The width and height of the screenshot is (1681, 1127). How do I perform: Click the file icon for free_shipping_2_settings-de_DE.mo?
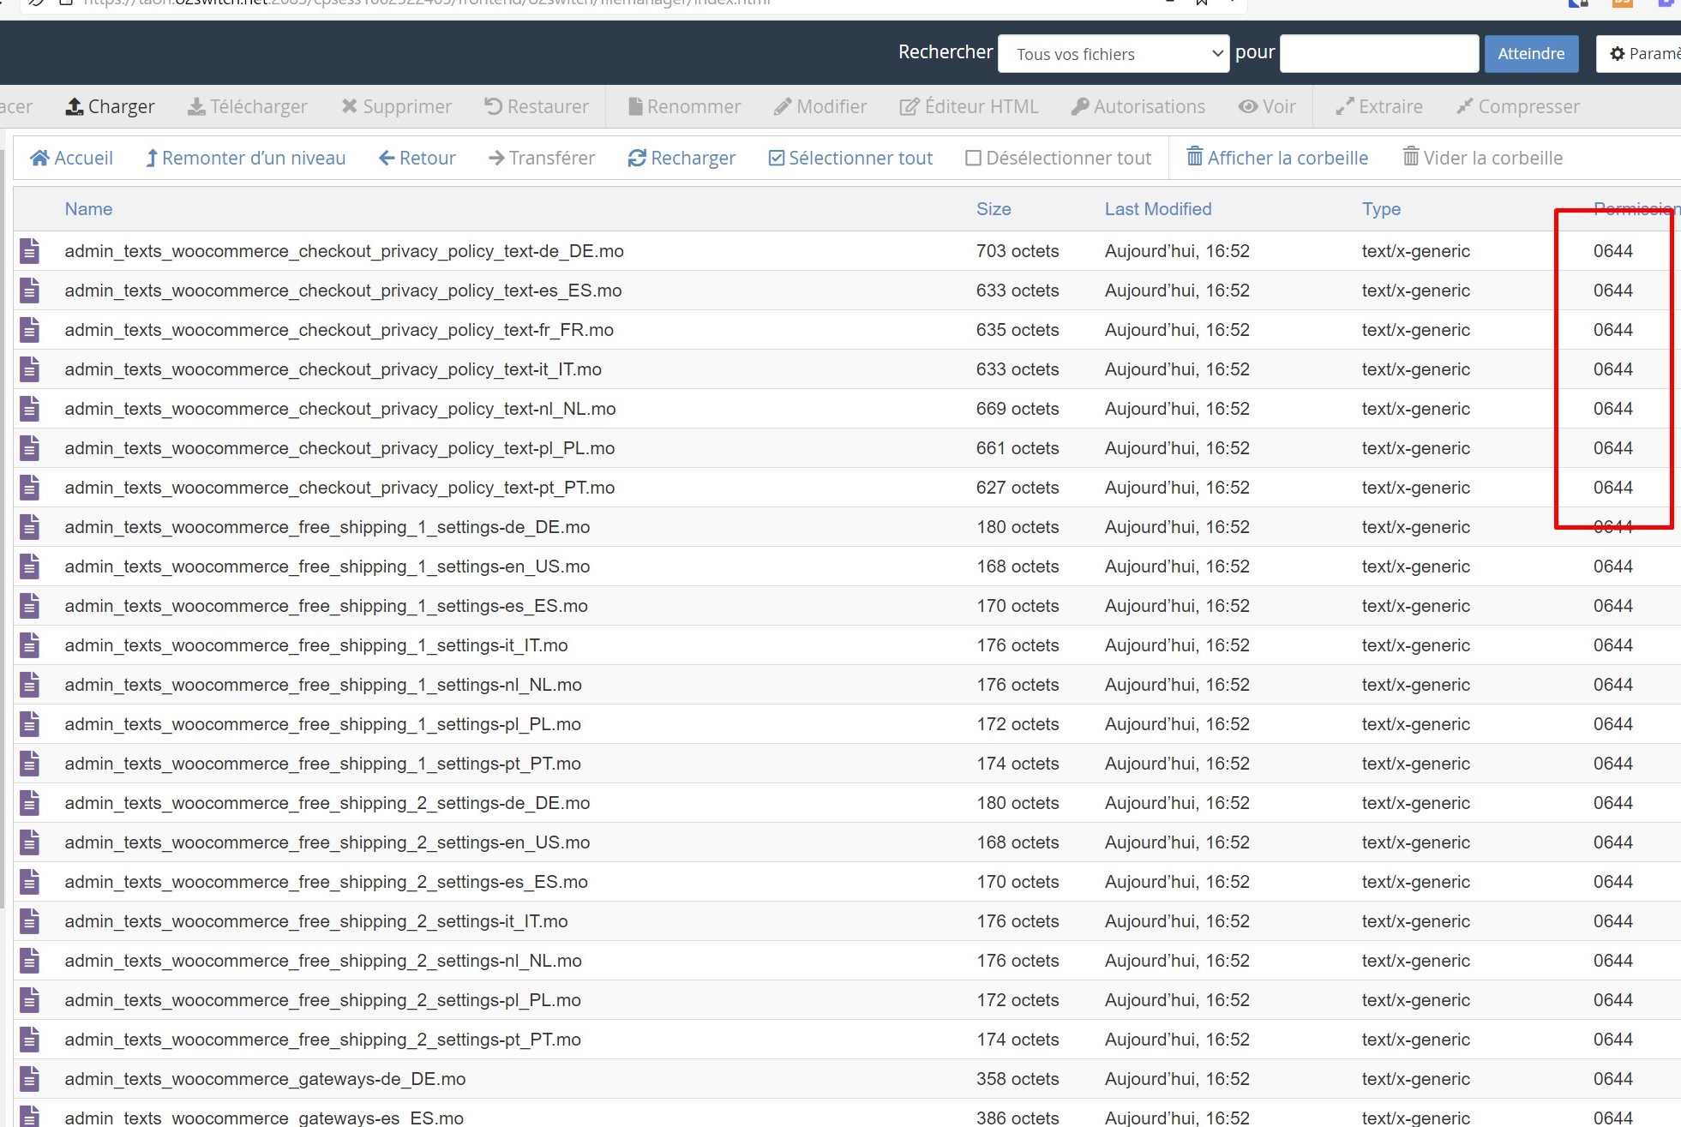point(30,803)
